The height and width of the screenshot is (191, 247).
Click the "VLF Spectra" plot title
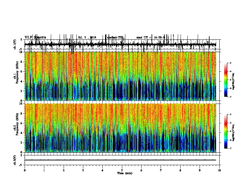[35, 37]
